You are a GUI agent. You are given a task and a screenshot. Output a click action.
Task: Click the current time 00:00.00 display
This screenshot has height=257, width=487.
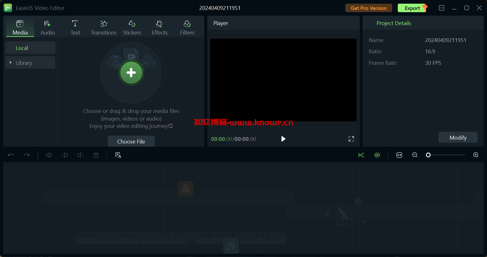click(x=221, y=139)
